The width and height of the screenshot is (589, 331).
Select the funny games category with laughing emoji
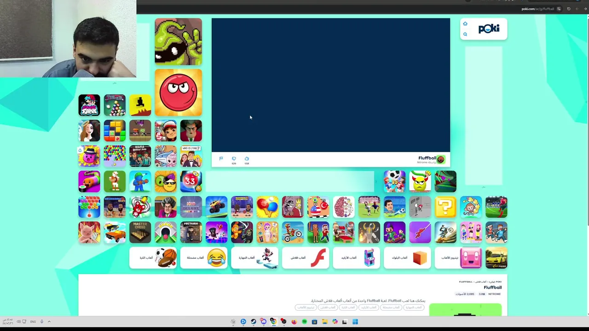tap(204, 258)
